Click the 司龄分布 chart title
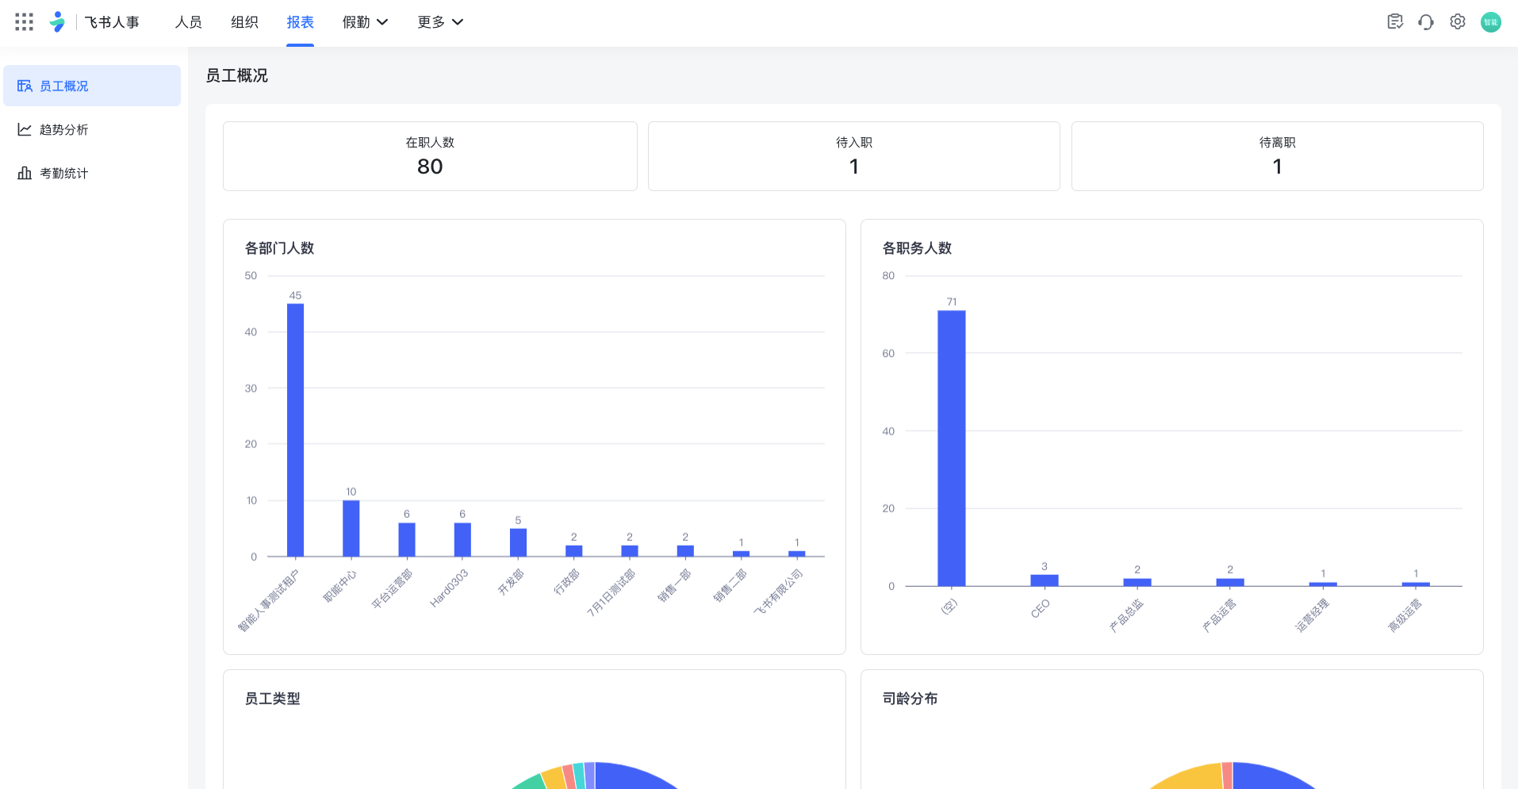1518x789 pixels. tap(910, 699)
